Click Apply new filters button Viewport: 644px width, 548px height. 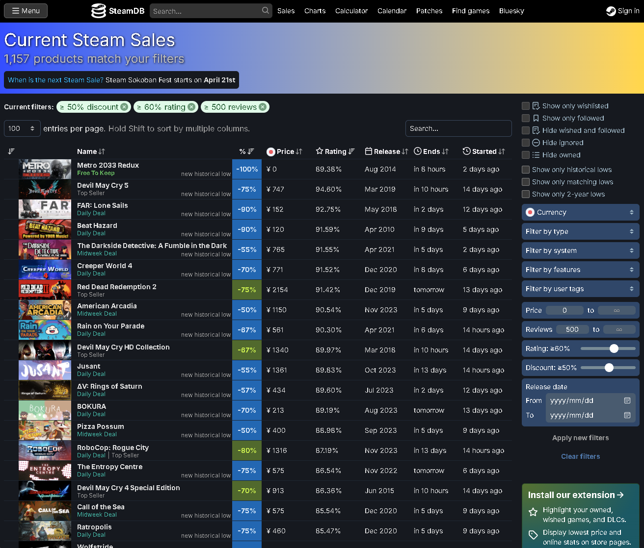click(x=580, y=438)
